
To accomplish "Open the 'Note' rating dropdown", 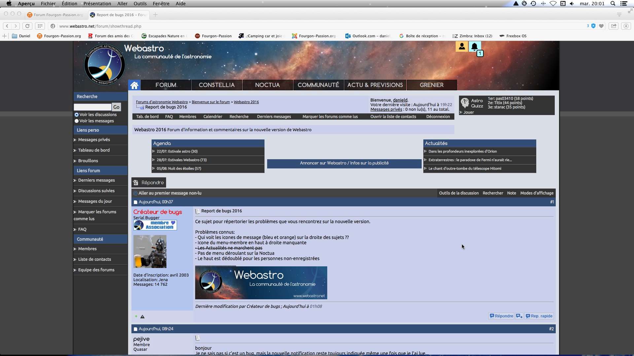I will click(511, 193).
